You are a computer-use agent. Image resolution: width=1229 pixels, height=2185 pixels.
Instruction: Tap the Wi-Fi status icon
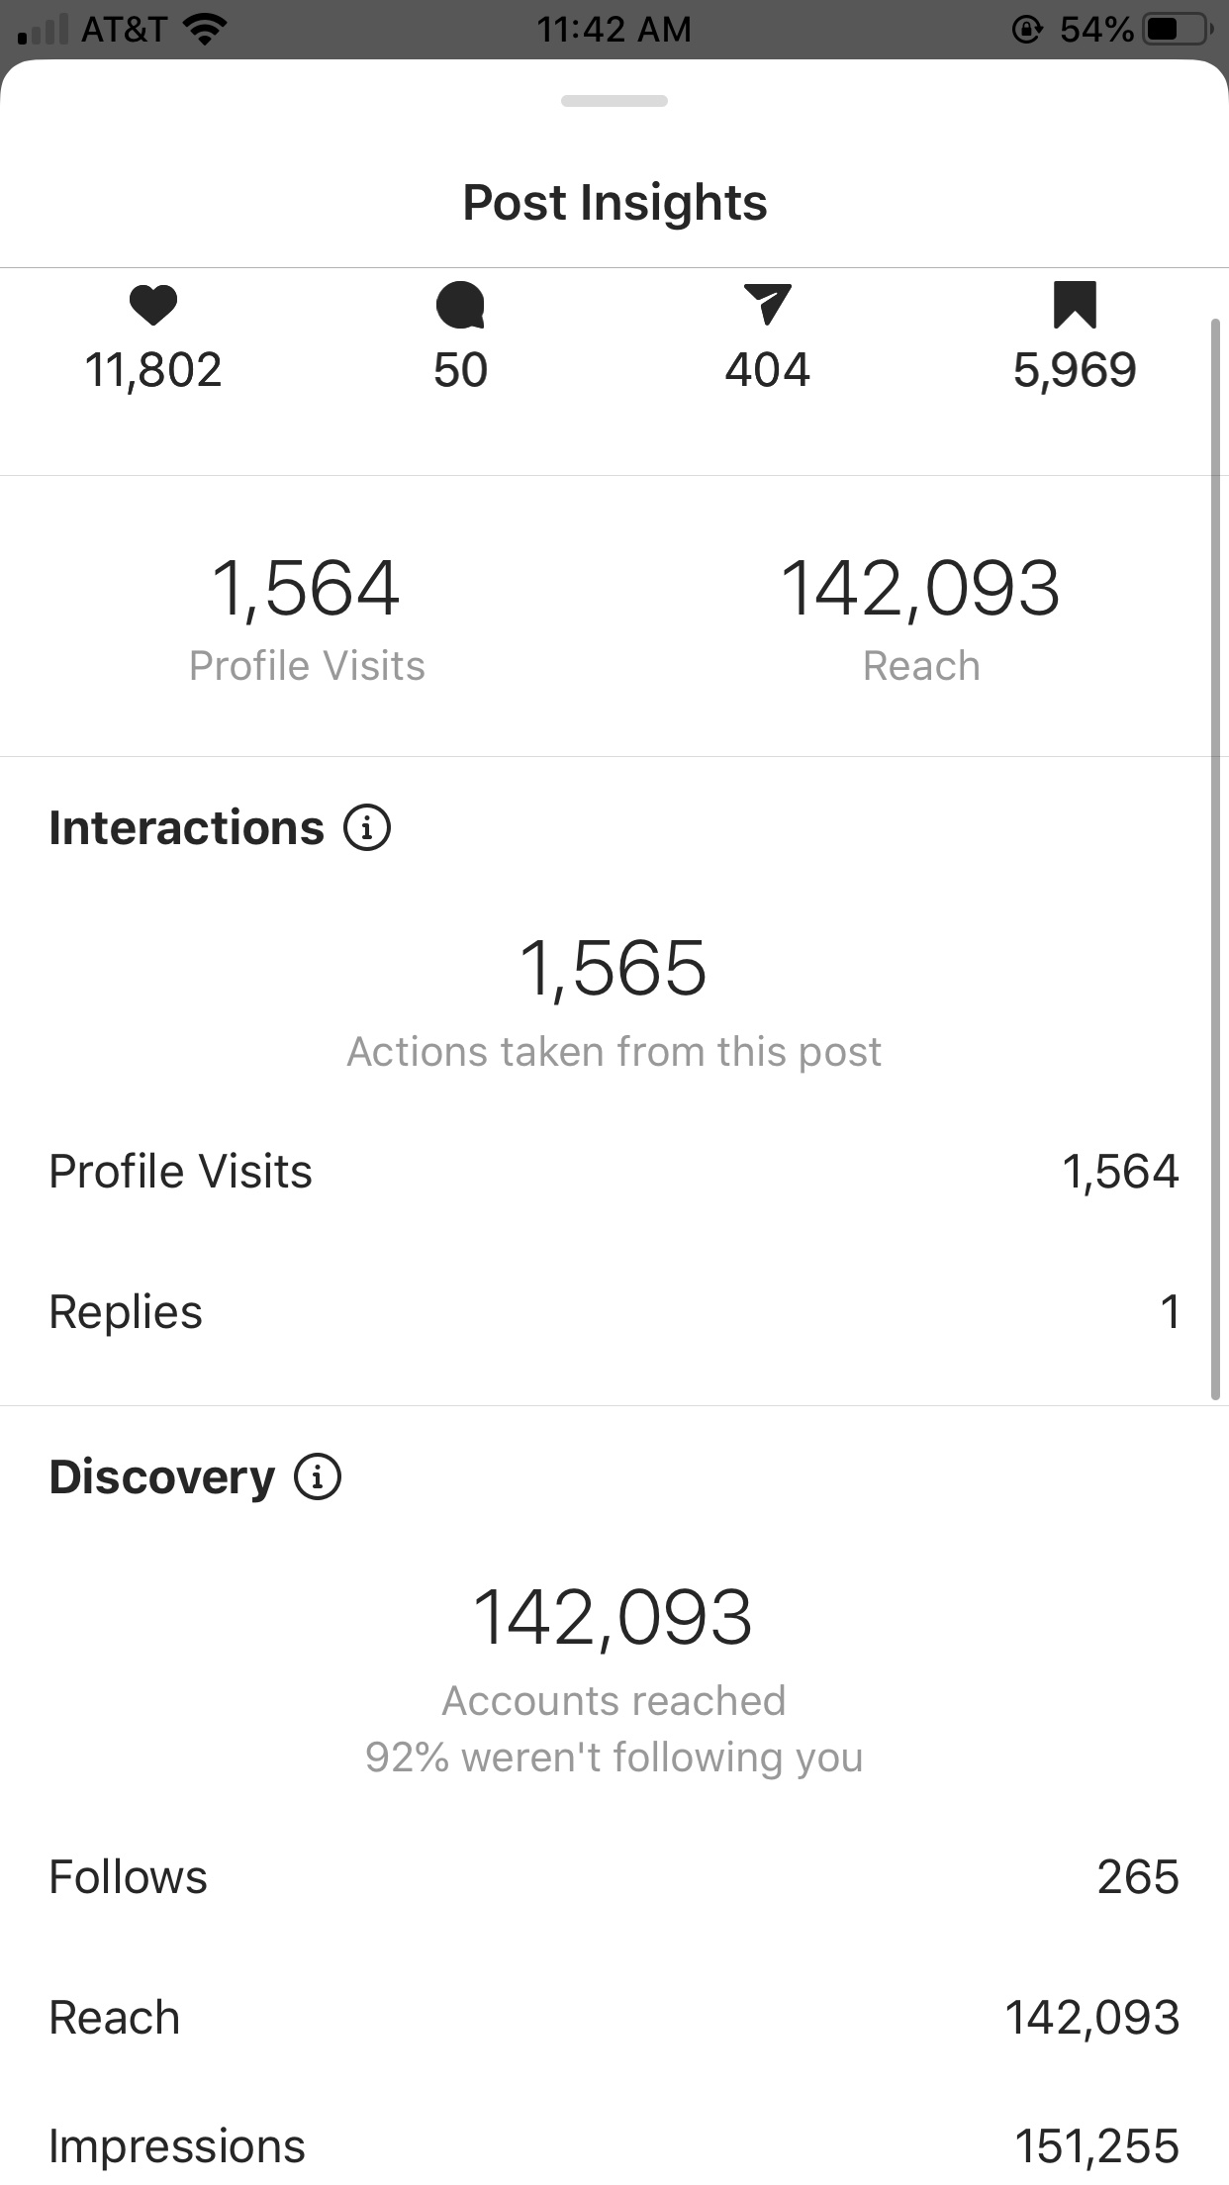coord(205,30)
